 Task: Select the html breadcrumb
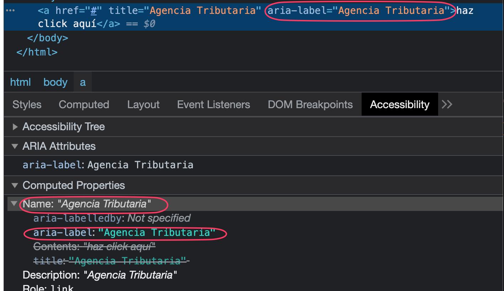21,82
